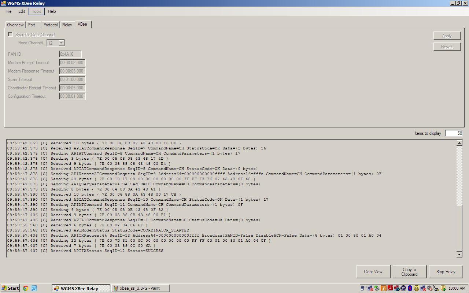Click the Clear View button
Viewport: 469px width, 293px height.
tap(373, 272)
